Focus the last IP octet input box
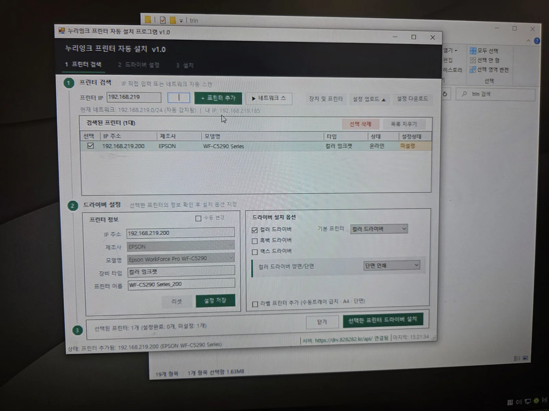The width and height of the screenshot is (549, 411). [x=178, y=98]
